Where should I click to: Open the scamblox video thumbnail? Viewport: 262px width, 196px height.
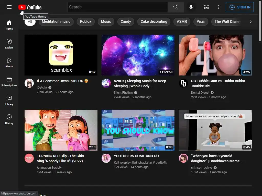tap(61, 55)
